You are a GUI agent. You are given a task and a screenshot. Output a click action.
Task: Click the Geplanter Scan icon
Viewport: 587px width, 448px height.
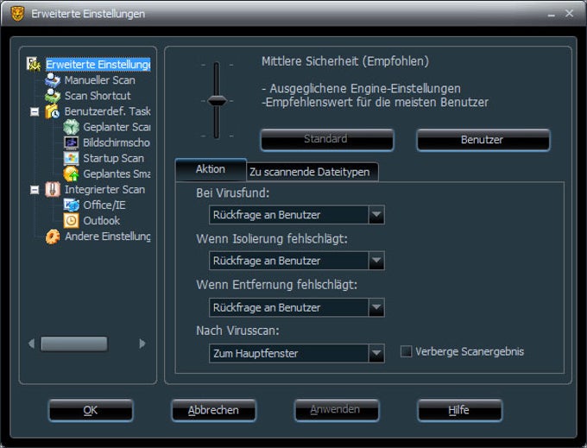[71, 127]
